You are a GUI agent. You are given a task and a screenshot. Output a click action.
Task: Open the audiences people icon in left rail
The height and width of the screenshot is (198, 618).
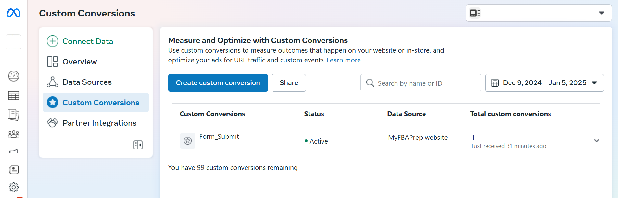(14, 134)
